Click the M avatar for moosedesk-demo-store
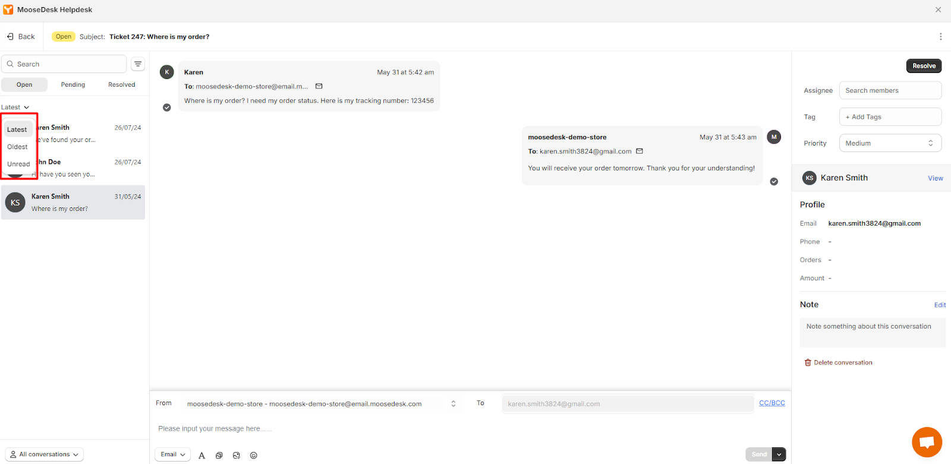This screenshot has height=464, width=951. [x=774, y=137]
